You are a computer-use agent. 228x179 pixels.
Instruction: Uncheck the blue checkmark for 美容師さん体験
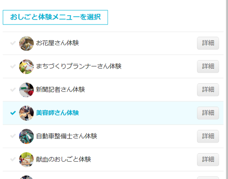coord(13,113)
